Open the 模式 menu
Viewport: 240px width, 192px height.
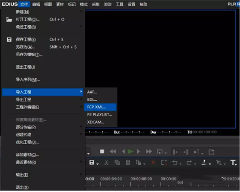click(x=84, y=4)
